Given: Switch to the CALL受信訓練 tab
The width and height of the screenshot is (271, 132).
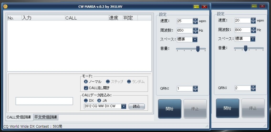Looking at the screenshot, I should (19, 118).
